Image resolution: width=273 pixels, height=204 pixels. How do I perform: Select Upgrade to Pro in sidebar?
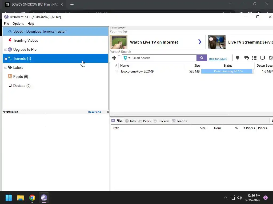coord(55,49)
